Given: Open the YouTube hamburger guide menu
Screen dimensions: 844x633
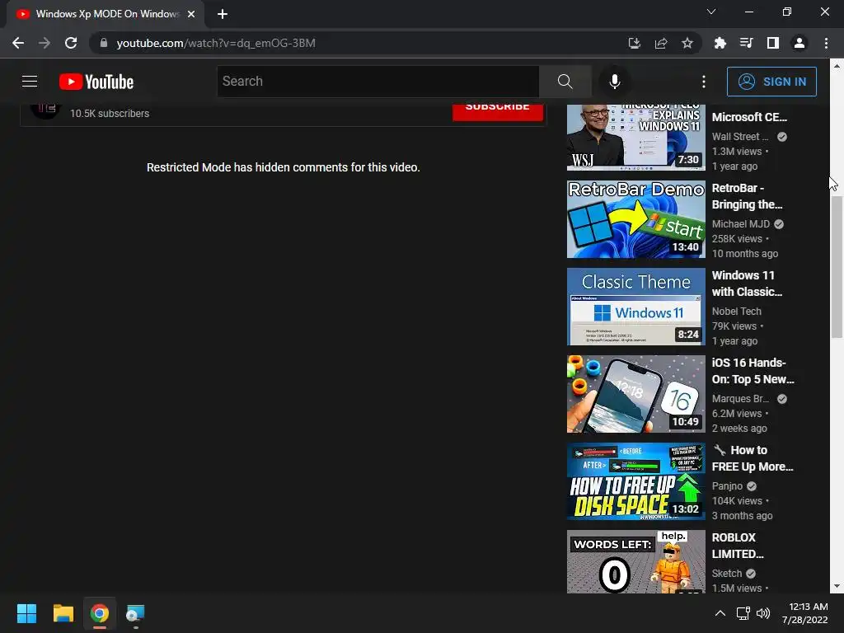Looking at the screenshot, I should (30, 82).
